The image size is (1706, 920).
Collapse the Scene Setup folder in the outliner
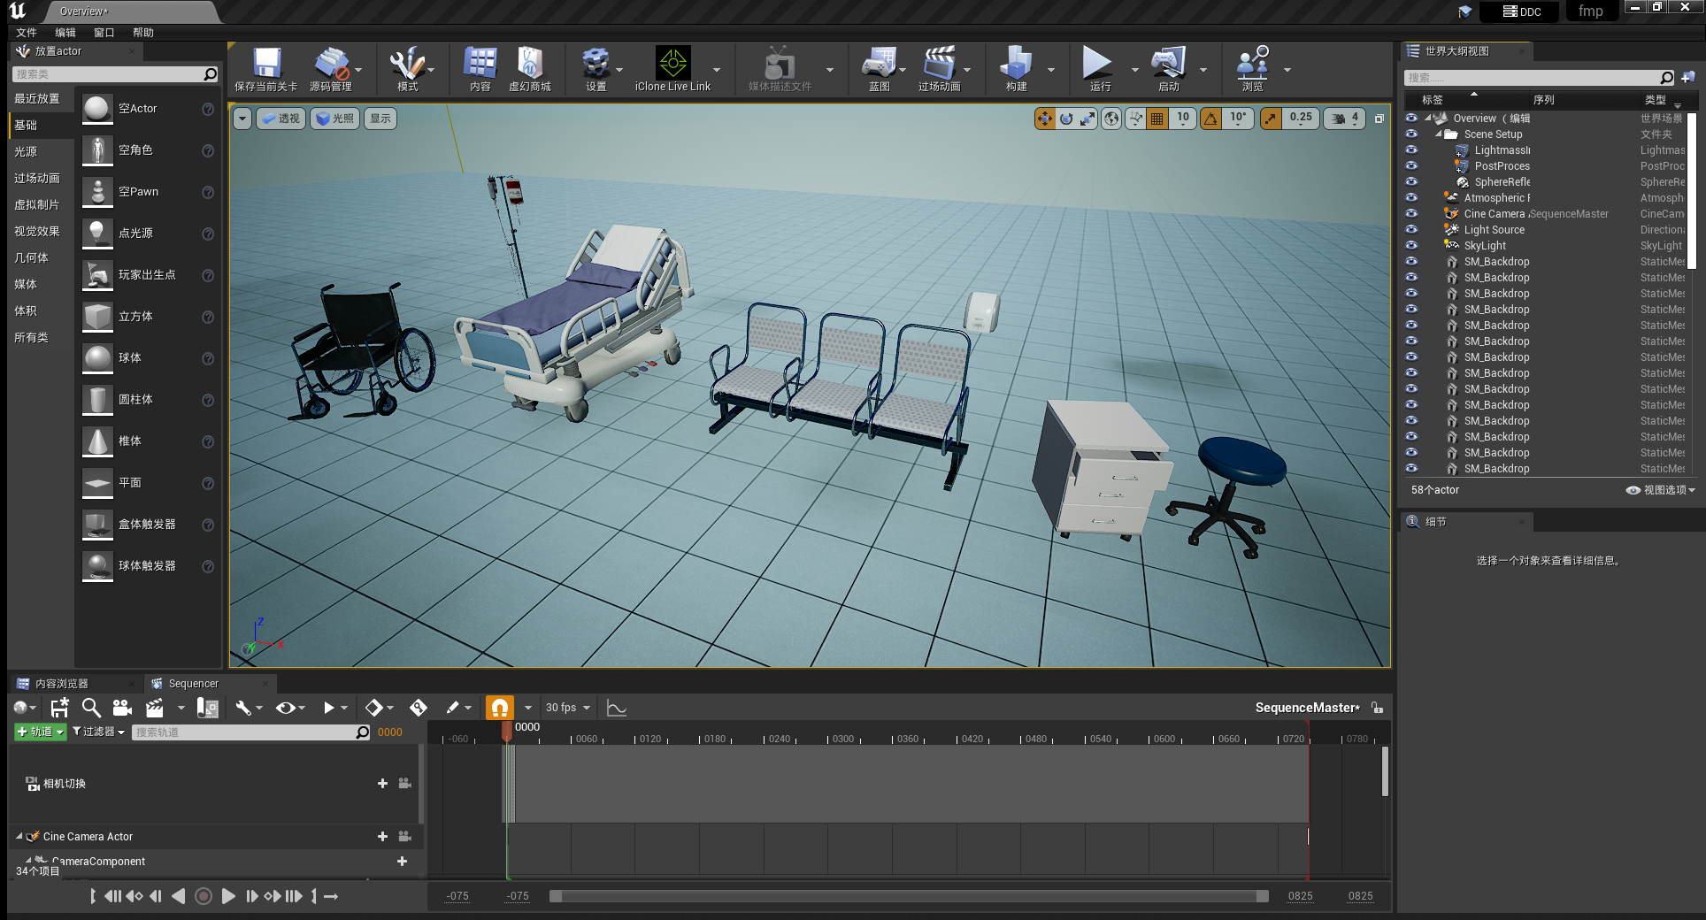pyautogui.click(x=1441, y=134)
